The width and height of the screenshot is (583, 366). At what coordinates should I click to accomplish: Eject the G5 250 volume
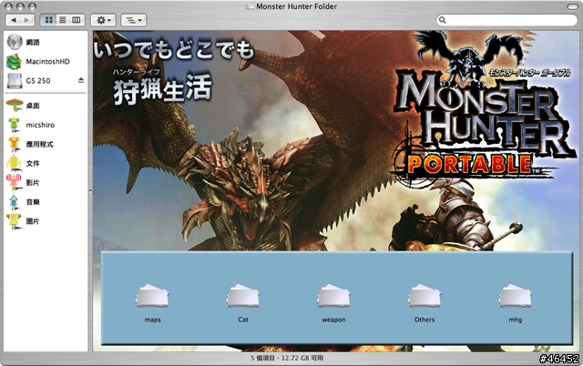point(81,80)
